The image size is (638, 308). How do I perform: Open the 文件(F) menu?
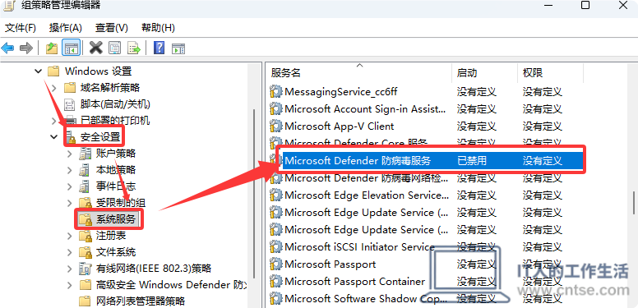tap(21, 28)
